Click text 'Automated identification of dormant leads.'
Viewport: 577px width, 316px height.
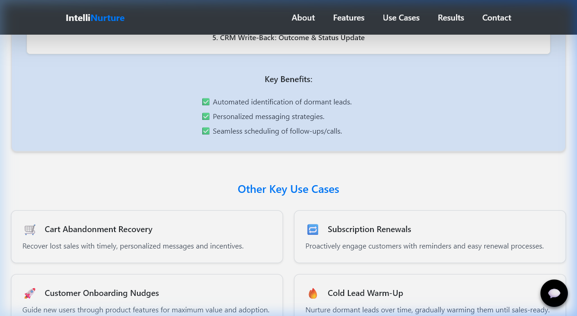(282, 102)
